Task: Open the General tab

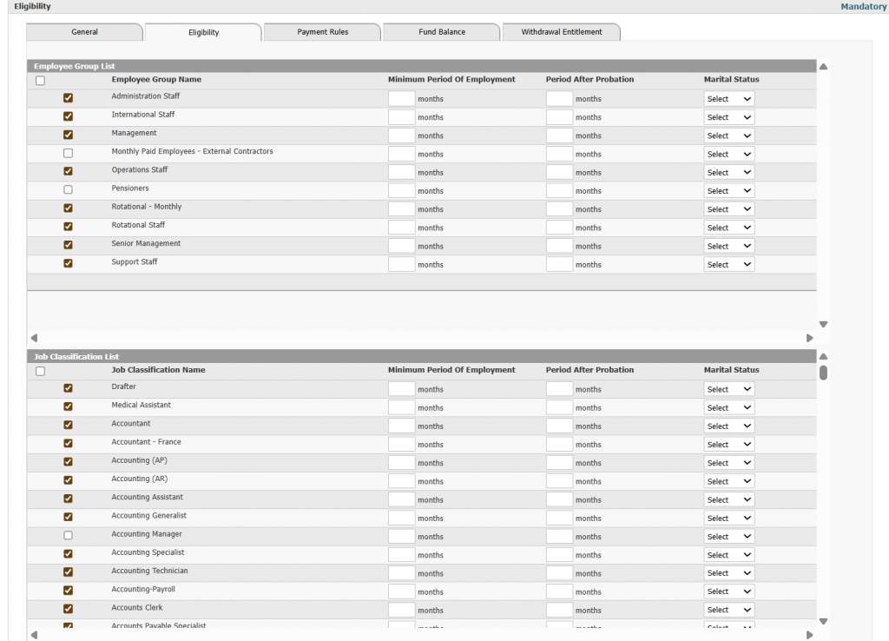Action: pos(84,32)
